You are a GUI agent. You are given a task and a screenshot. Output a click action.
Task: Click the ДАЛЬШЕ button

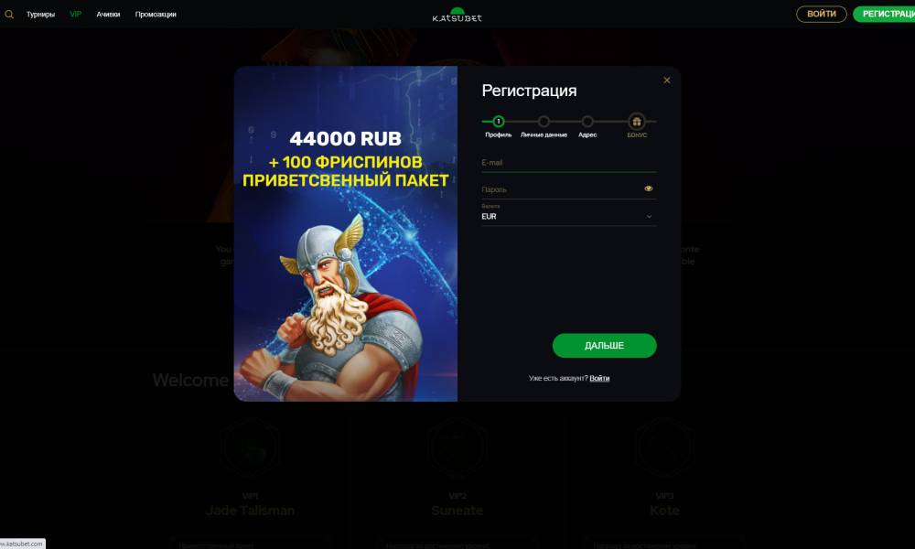coord(604,345)
